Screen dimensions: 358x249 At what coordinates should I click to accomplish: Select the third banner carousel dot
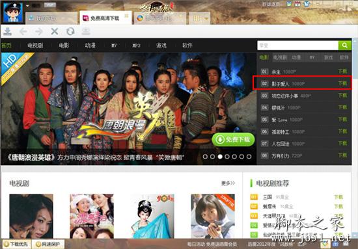(220, 157)
